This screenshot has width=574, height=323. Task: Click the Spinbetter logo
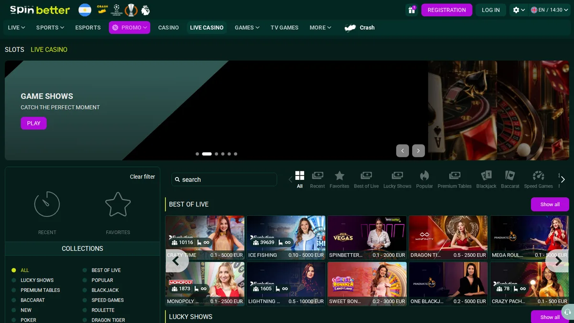pos(40,10)
